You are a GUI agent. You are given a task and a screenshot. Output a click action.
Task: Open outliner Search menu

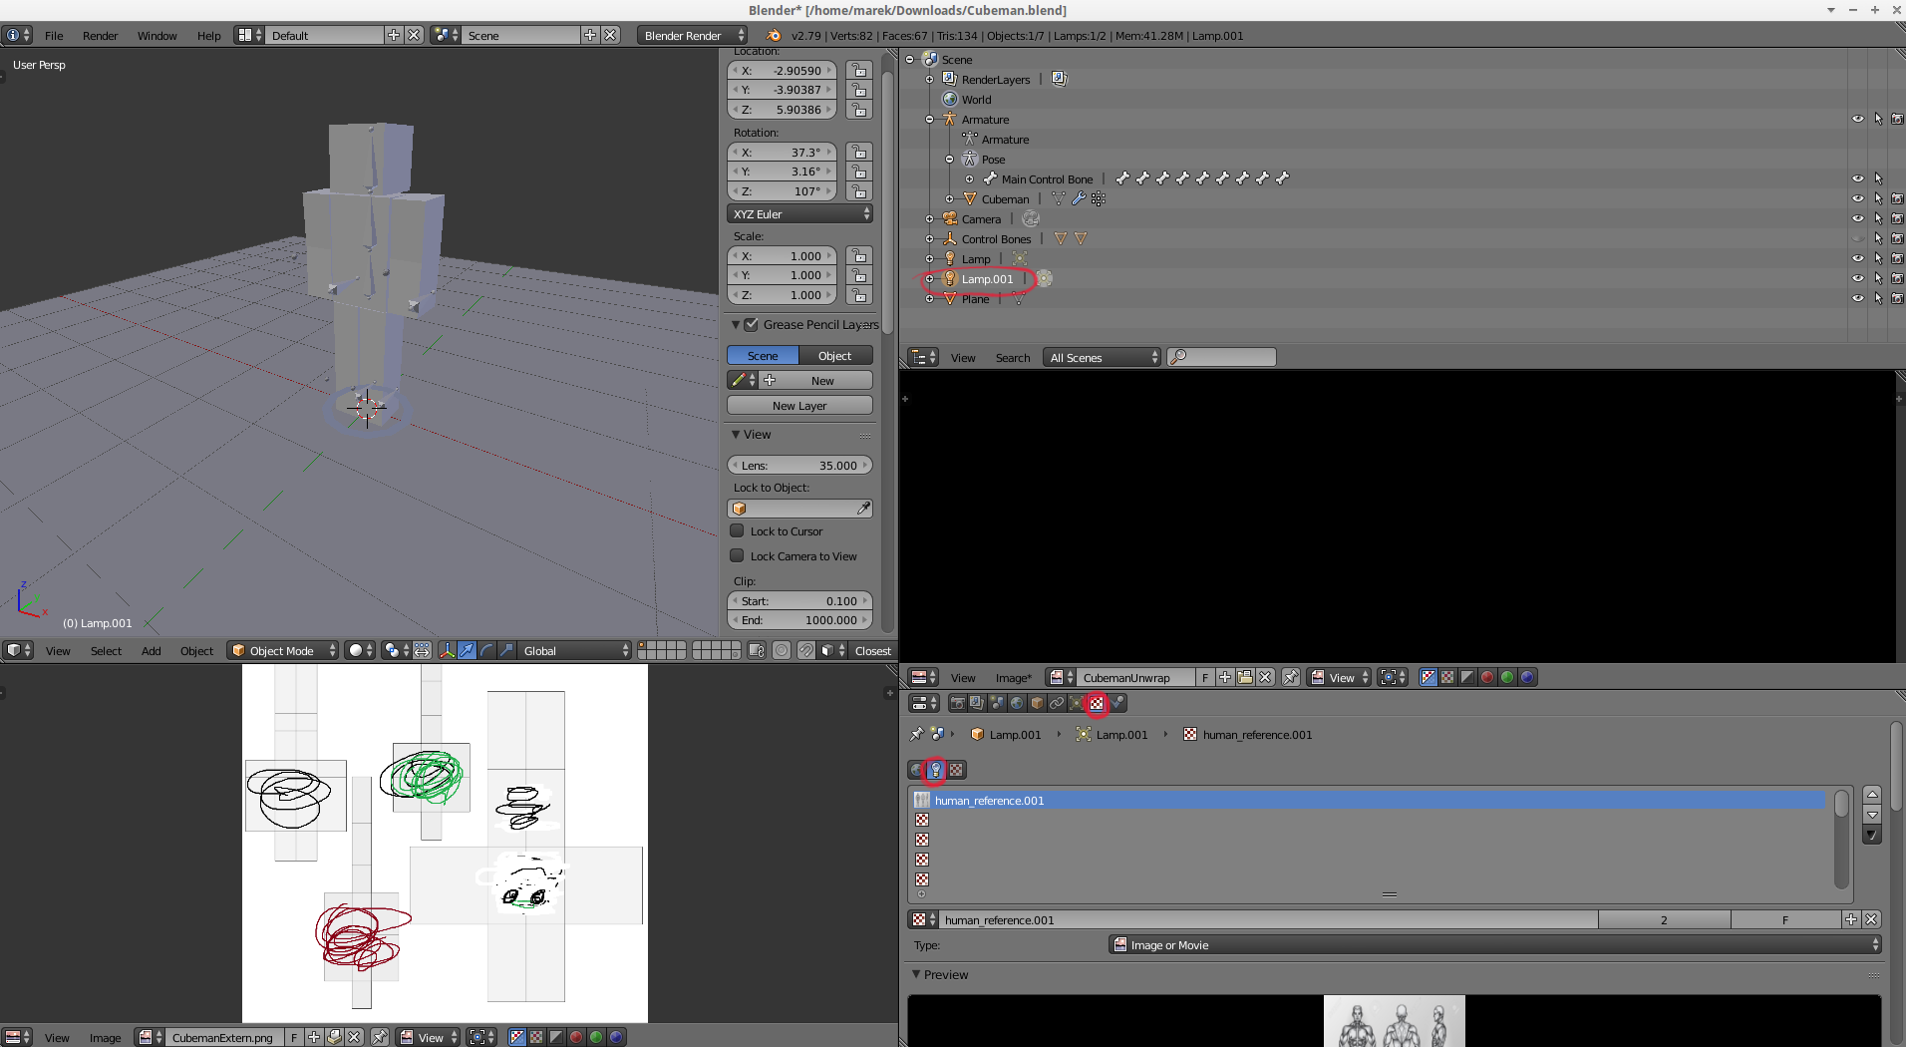(1012, 357)
